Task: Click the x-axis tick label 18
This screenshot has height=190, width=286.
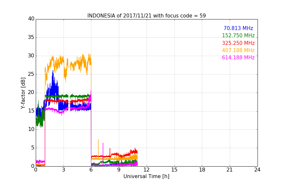Action: pyautogui.click(x=202, y=170)
